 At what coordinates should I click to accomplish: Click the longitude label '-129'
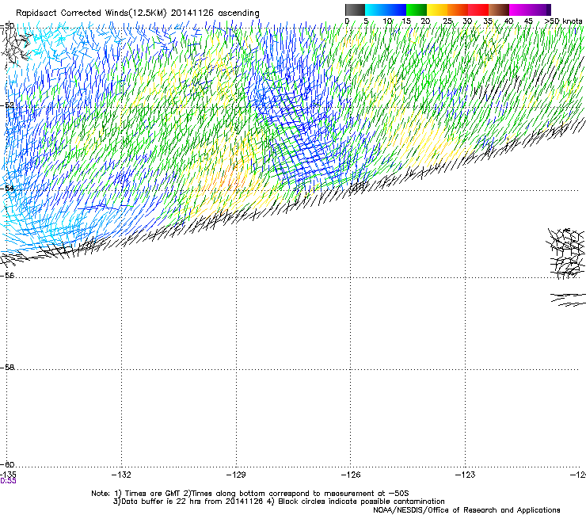(236, 475)
